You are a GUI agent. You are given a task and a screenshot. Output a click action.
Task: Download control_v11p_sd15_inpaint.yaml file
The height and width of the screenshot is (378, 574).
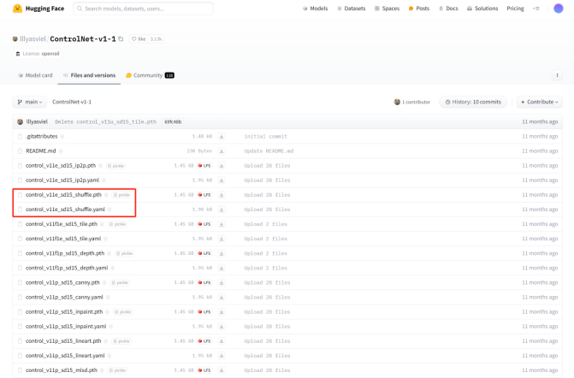coord(222,327)
